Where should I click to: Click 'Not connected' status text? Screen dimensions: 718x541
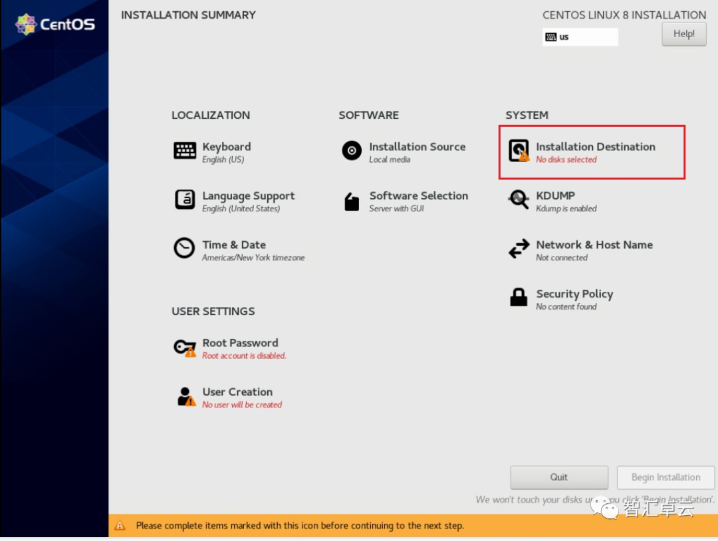(x=562, y=258)
